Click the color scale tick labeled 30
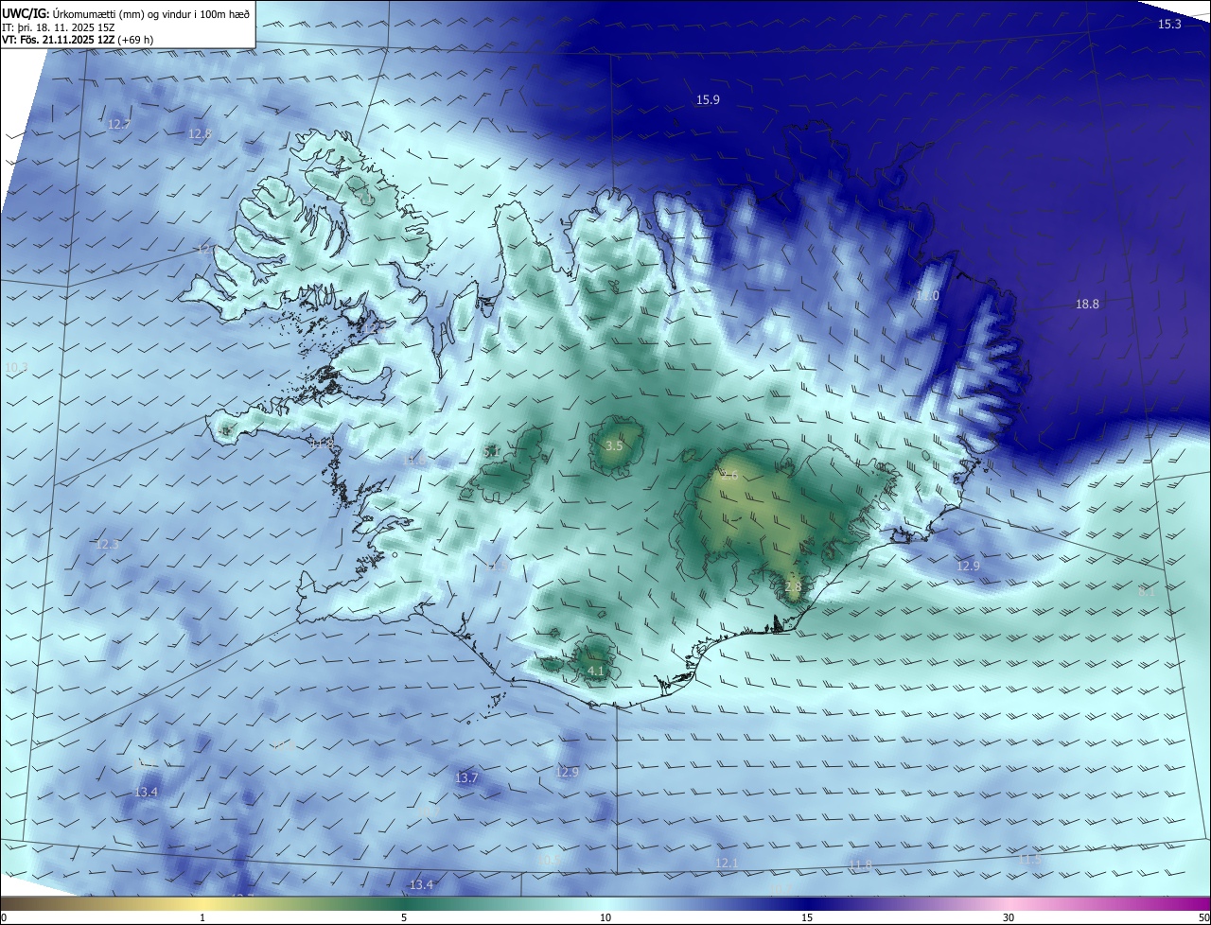Screen dimensions: 1211x925 (x=1009, y=918)
